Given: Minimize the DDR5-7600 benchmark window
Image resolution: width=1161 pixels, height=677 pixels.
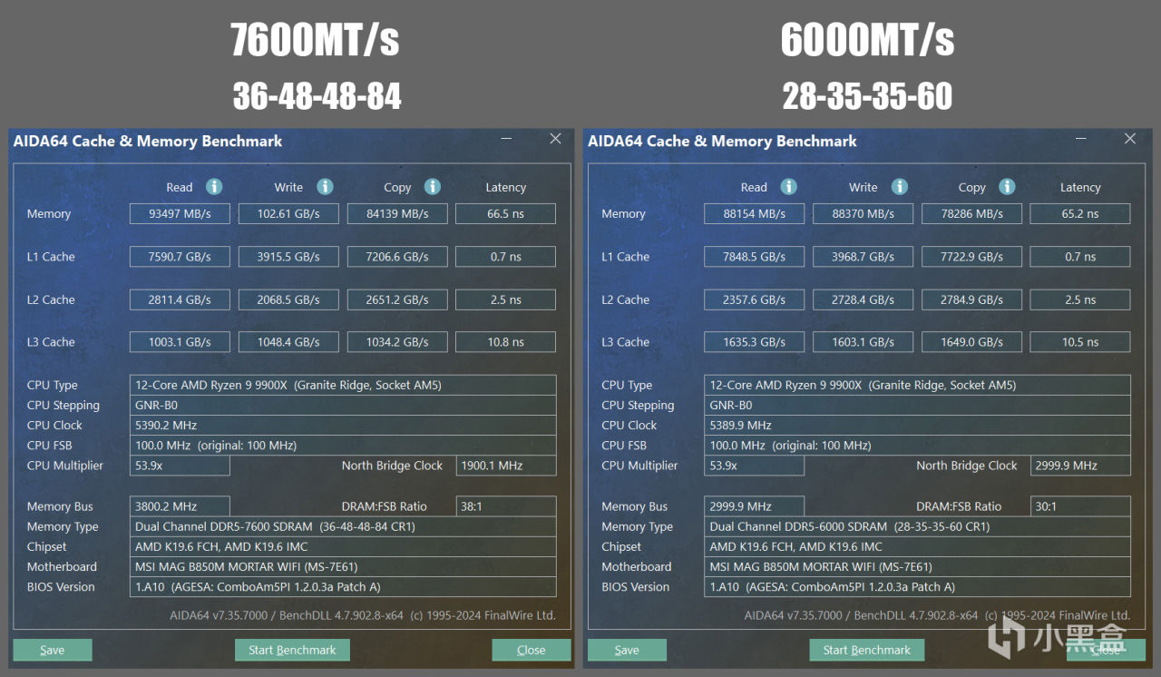Looking at the screenshot, I should tap(507, 140).
